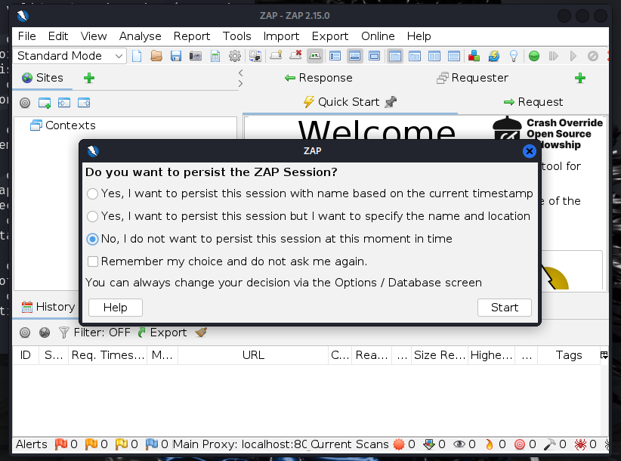Click the Show all tabs icon
621x461 pixels.
click(x=276, y=55)
